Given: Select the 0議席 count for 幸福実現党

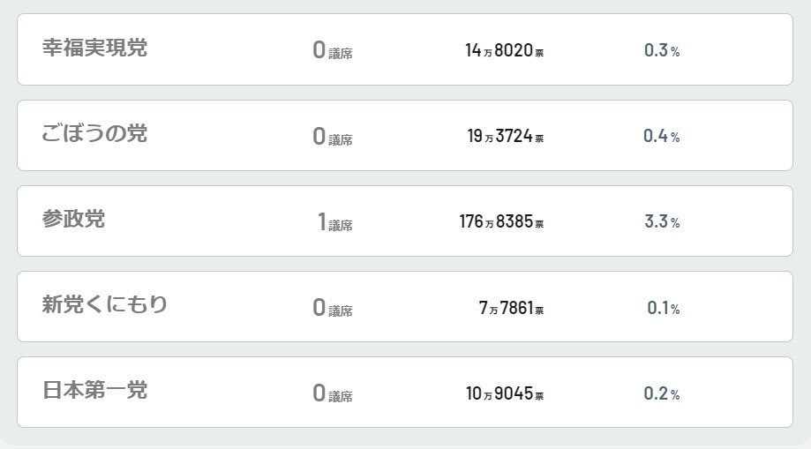Looking at the screenshot, I should (332, 50).
